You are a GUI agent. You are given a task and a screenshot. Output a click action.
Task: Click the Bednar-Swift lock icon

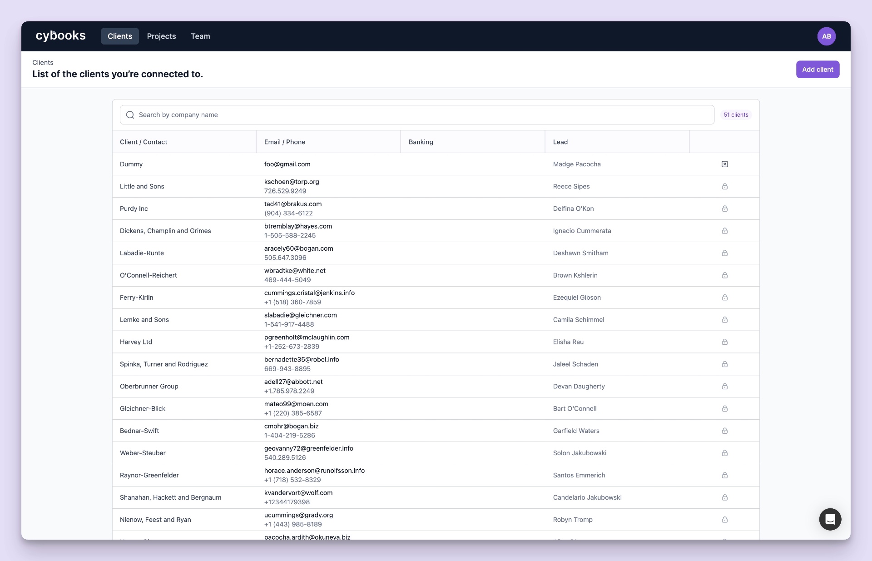(724, 431)
